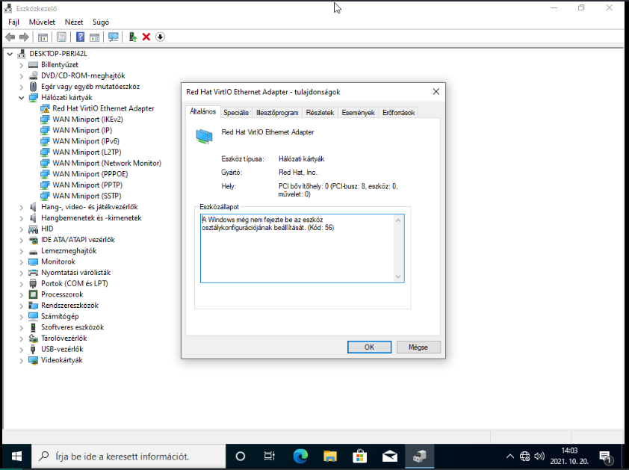Click the volume speaker tray icon
The width and height of the screenshot is (629, 470).
point(539,457)
